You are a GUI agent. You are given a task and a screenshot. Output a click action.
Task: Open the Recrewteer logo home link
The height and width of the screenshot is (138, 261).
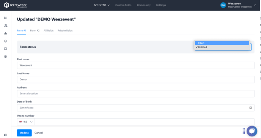click(x=15, y=5)
